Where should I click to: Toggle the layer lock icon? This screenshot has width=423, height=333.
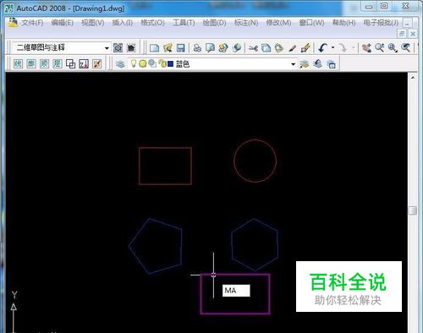pos(162,63)
